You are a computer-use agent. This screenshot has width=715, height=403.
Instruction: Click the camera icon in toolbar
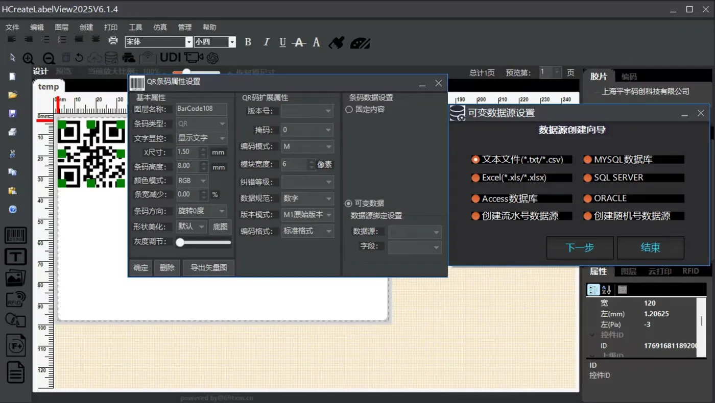194,58
